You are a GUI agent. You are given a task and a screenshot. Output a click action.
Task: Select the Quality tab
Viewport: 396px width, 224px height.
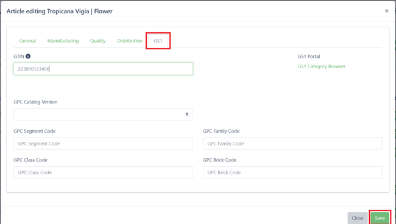point(97,41)
